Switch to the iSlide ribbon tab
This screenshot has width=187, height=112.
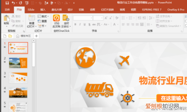click(31, 10)
